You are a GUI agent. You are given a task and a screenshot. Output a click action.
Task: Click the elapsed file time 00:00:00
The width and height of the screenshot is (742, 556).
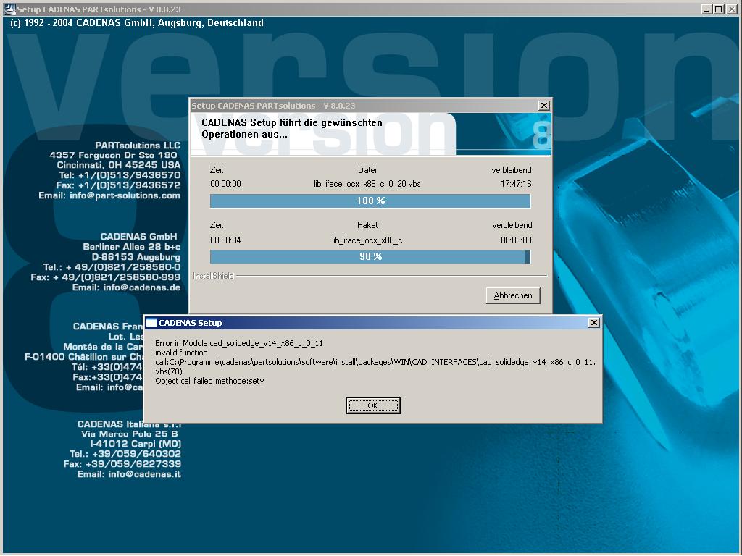tap(225, 184)
